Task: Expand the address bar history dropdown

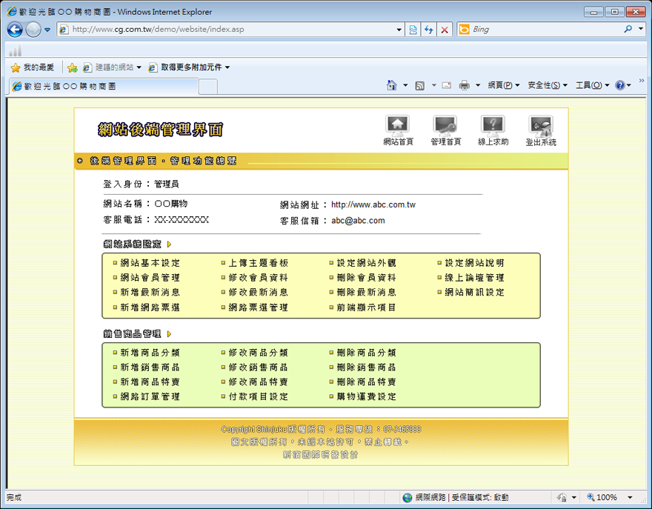Action: click(x=399, y=30)
